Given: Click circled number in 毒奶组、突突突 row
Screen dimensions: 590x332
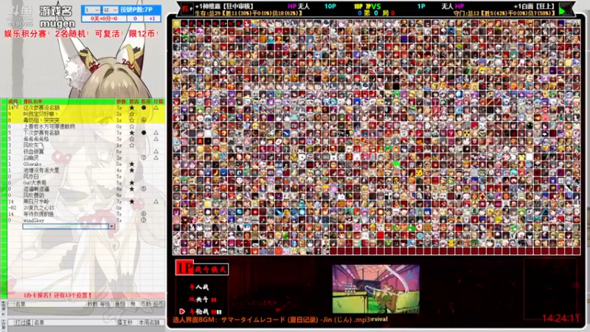Looking at the screenshot, I should (144, 120).
